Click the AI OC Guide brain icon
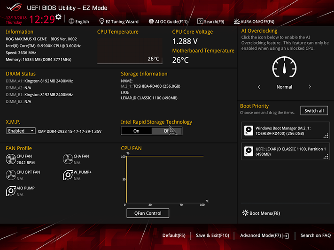The image size is (334, 250). click(151, 21)
